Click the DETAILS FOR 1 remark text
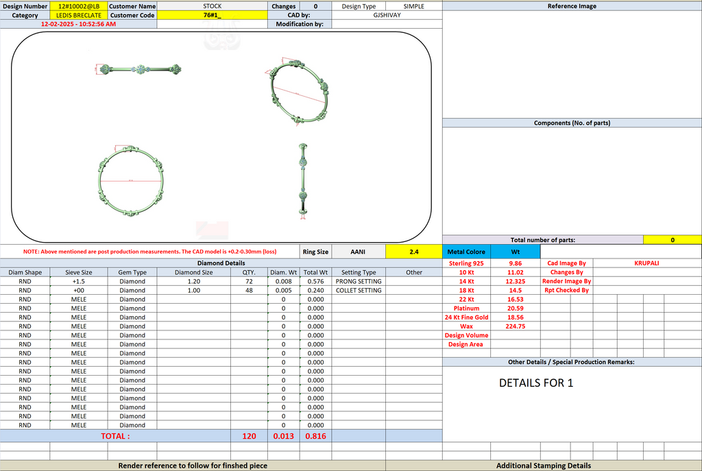Image resolution: width=702 pixels, height=471 pixels. coord(536,383)
